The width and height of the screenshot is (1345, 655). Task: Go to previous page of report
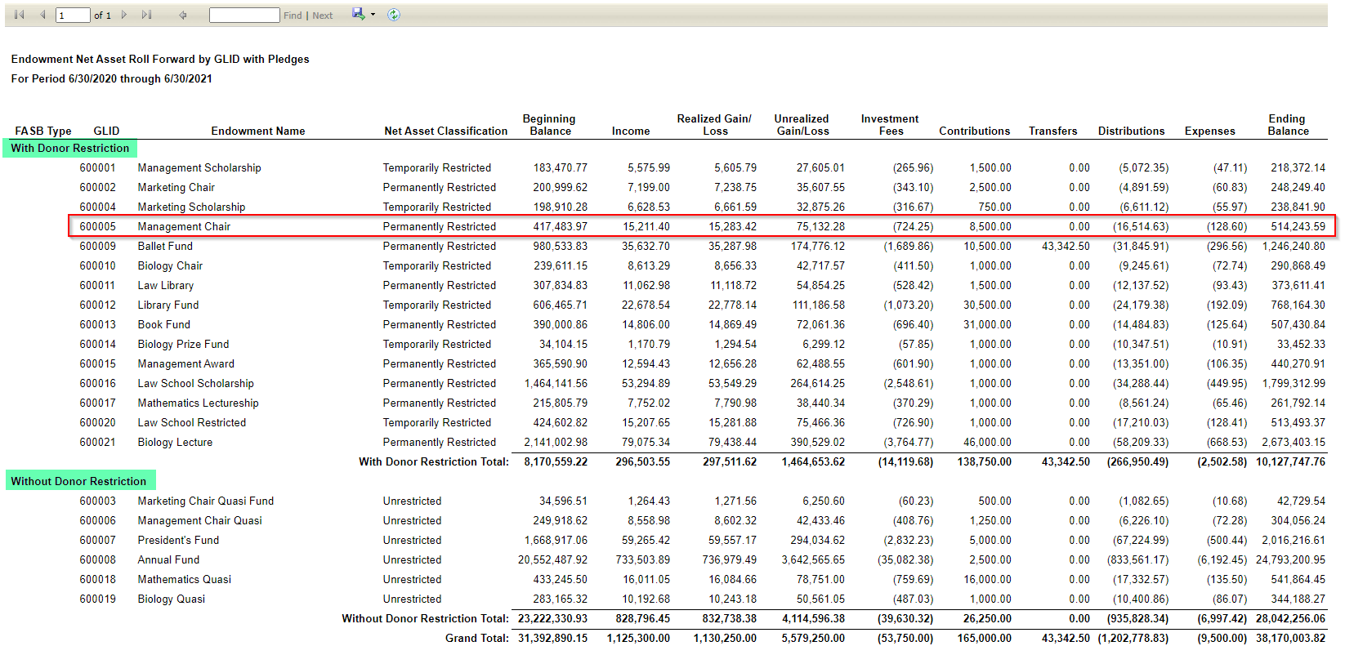(x=42, y=15)
